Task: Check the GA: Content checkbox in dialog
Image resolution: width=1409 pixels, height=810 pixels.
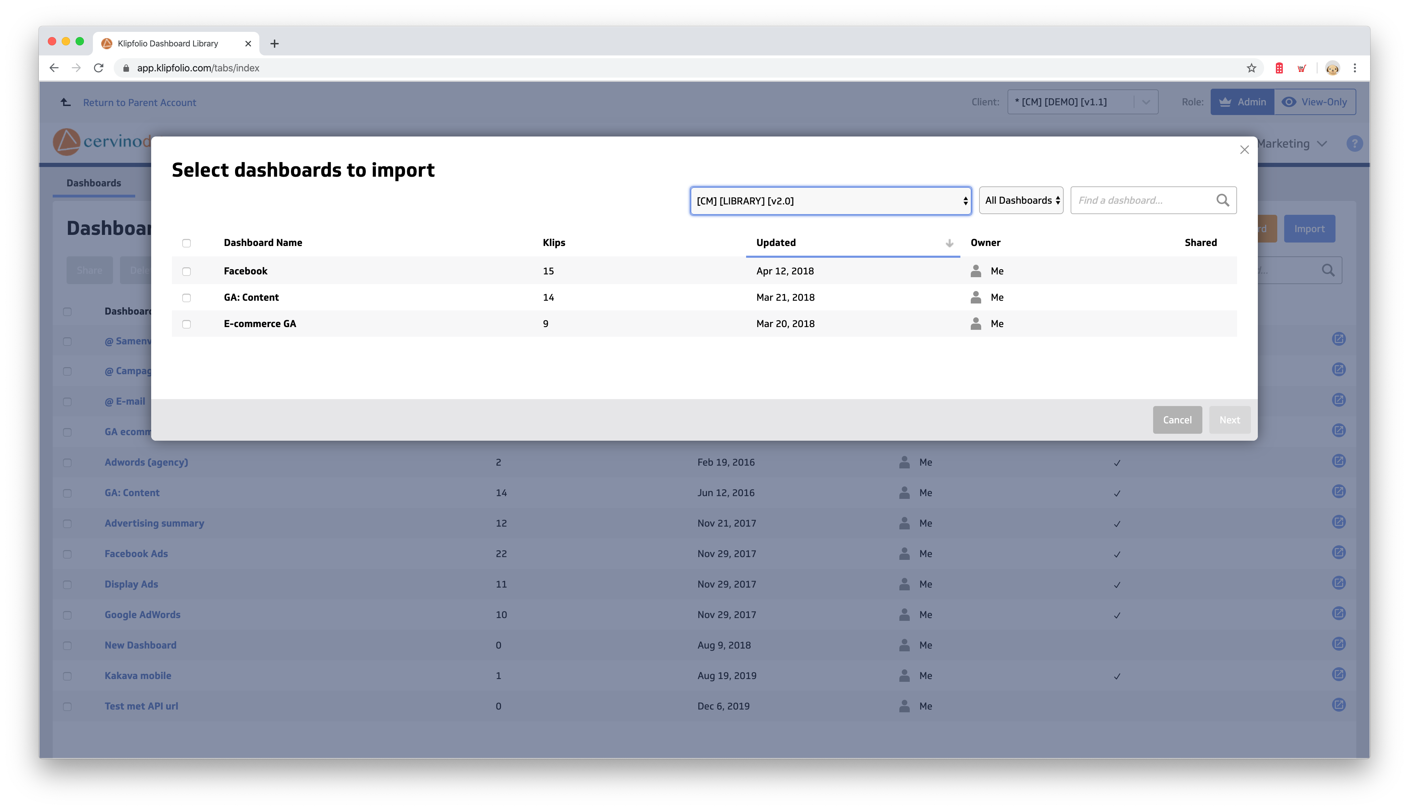Action: [187, 298]
